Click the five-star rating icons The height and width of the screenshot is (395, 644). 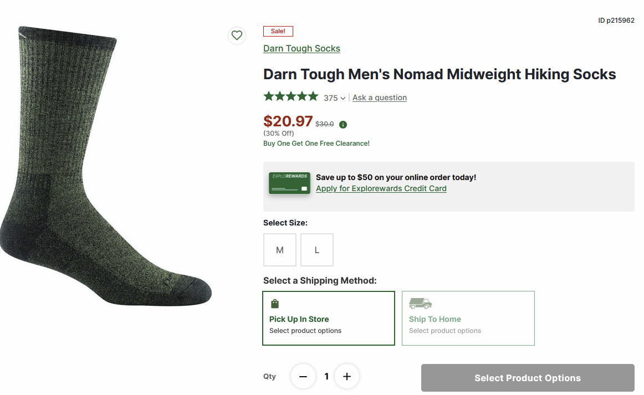click(x=290, y=97)
